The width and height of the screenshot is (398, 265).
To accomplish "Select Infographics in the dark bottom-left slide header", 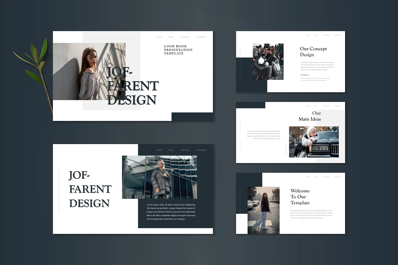I will tap(201, 150).
